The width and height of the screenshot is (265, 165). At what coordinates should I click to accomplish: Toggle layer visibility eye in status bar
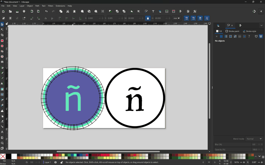tap(55, 162)
